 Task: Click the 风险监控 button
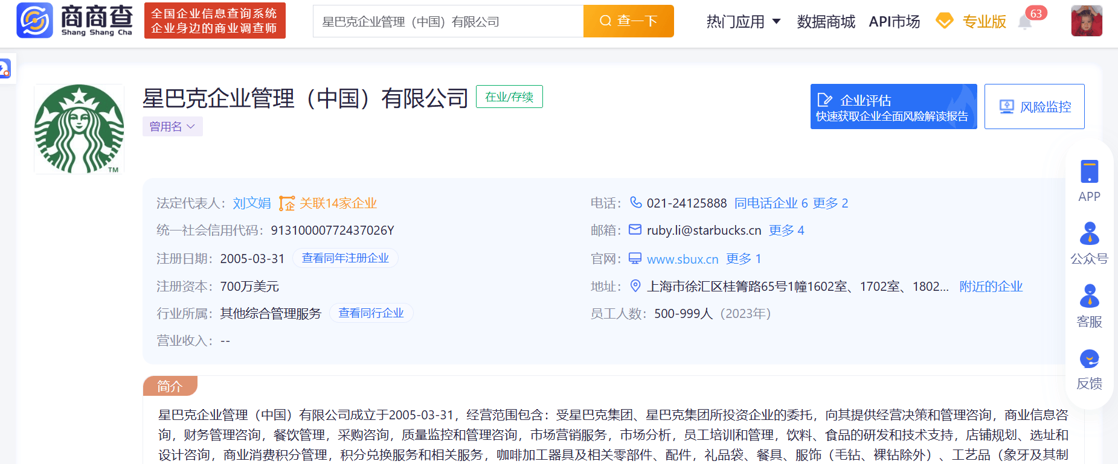click(x=1034, y=106)
